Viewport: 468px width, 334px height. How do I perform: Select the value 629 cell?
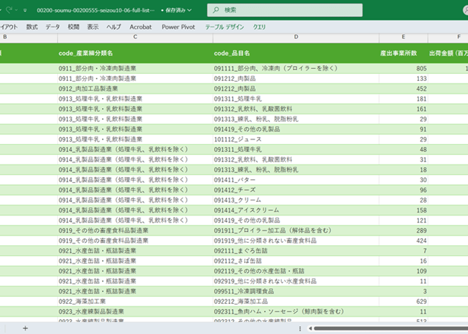click(403, 302)
